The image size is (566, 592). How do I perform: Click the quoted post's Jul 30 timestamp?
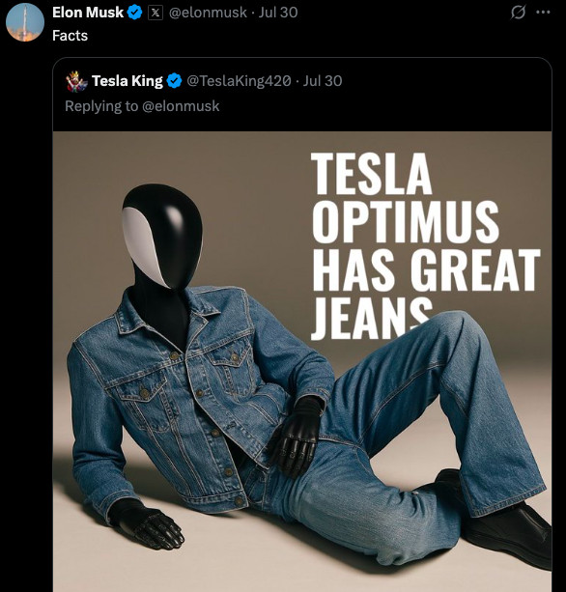(x=323, y=81)
